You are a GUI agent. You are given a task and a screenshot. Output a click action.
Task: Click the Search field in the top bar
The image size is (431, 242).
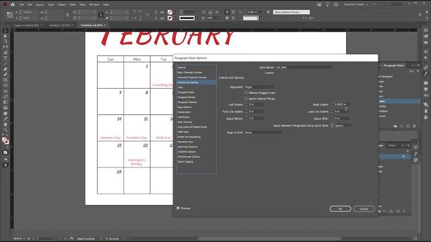click(x=388, y=5)
